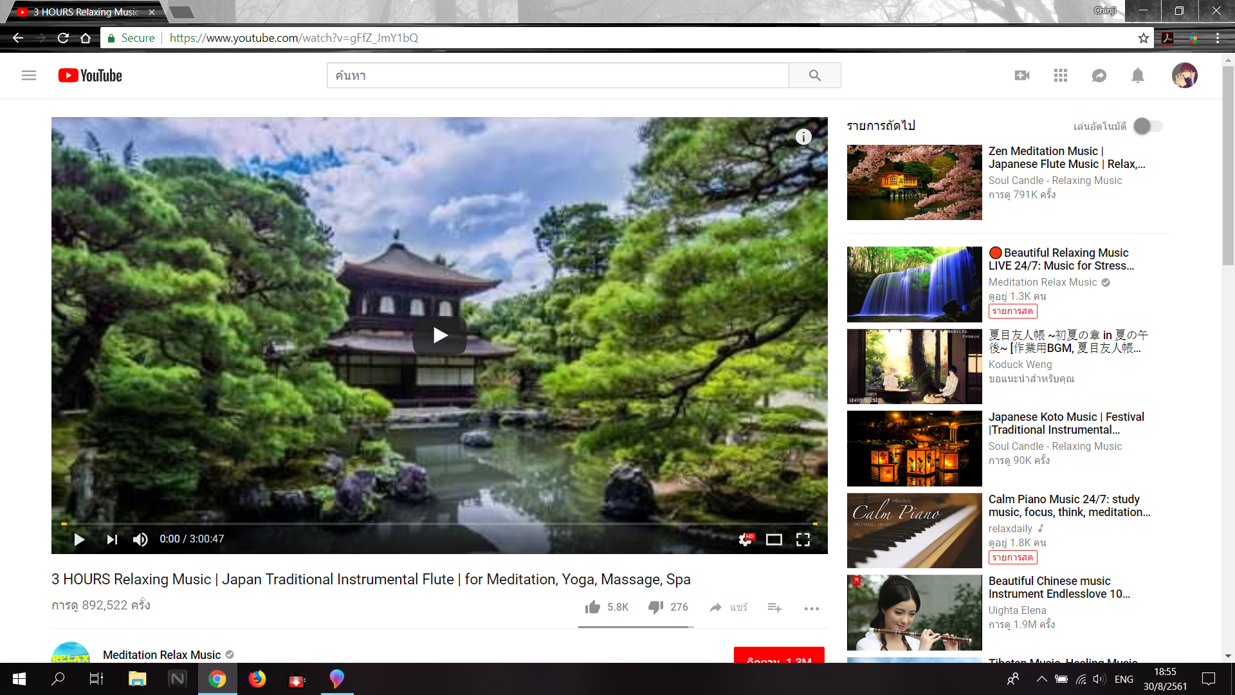The height and width of the screenshot is (695, 1235).
Task: Click the upload video camera icon
Action: click(x=1022, y=75)
